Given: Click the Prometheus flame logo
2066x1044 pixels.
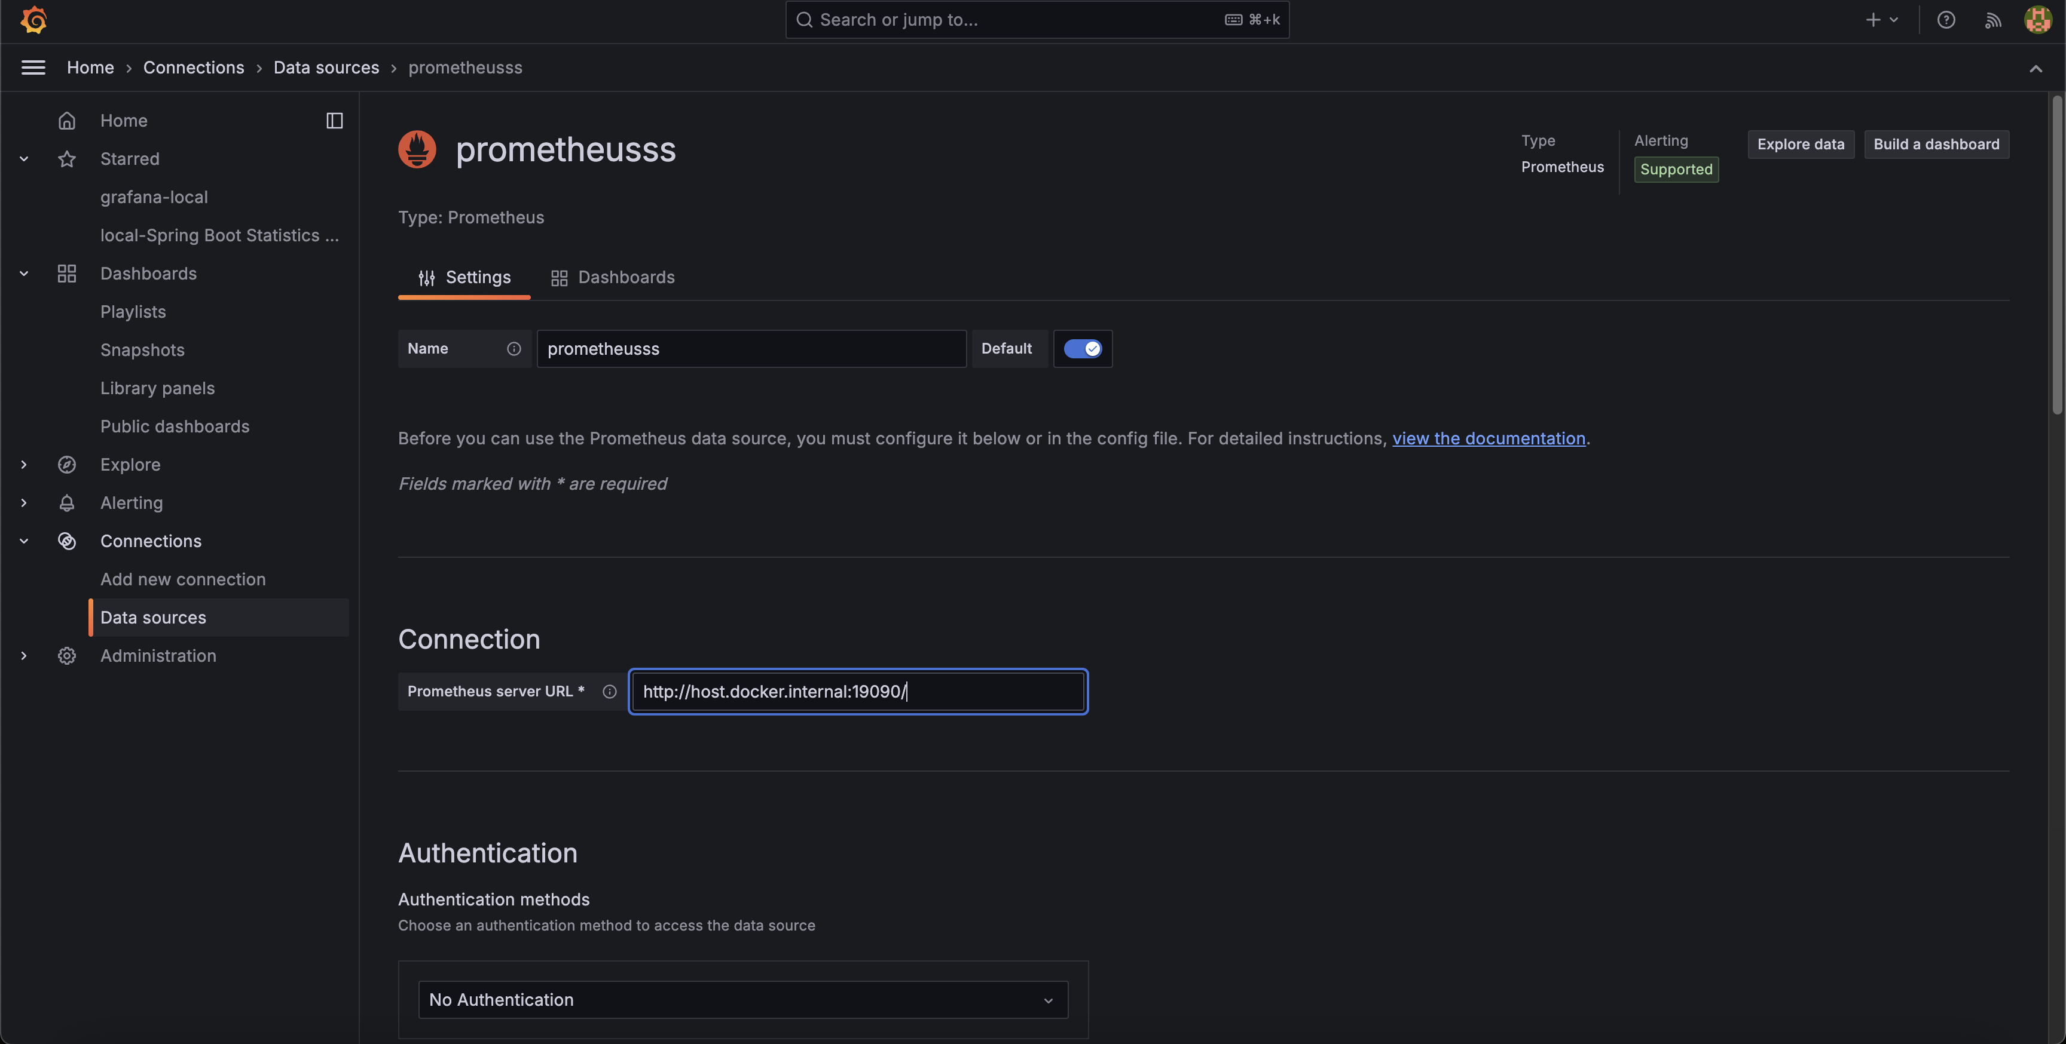Looking at the screenshot, I should point(417,149).
